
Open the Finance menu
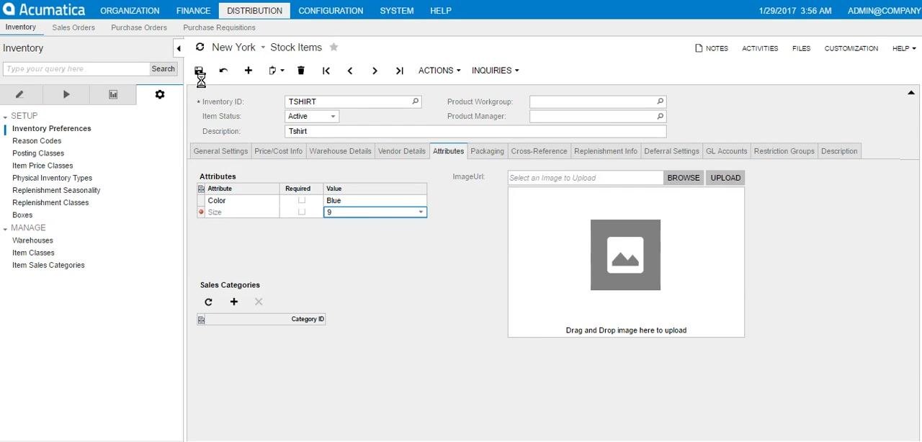194,11
